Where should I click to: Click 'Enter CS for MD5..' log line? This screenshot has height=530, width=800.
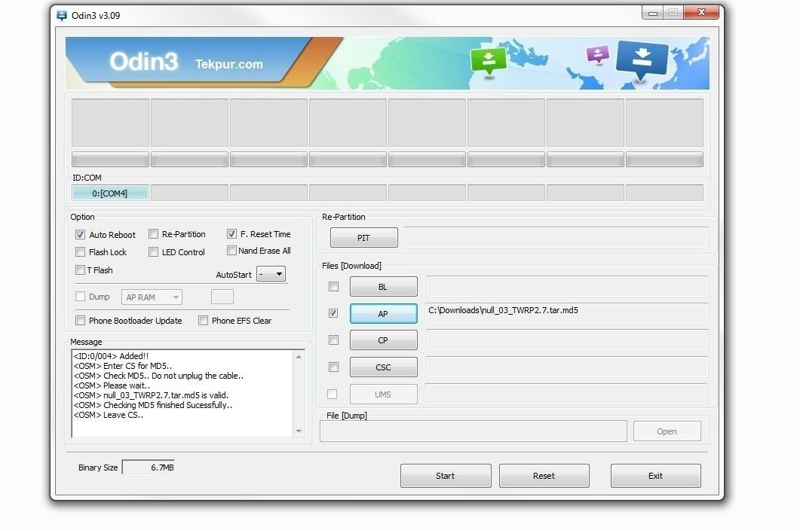pyautogui.click(x=123, y=366)
